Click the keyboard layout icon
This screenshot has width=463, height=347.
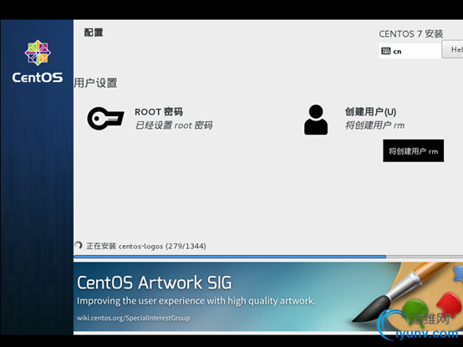tap(385, 51)
